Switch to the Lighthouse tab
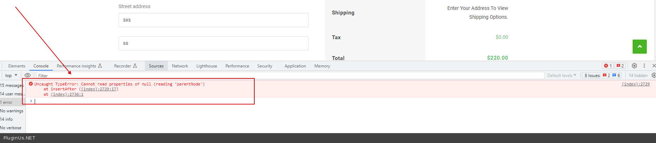The height and width of the screenshot is (143, 656). [x=207, y=66]
